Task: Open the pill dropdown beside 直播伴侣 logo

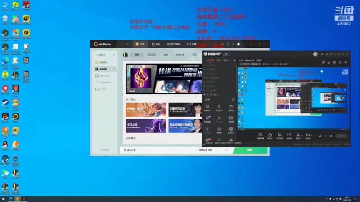Action: 227,54
